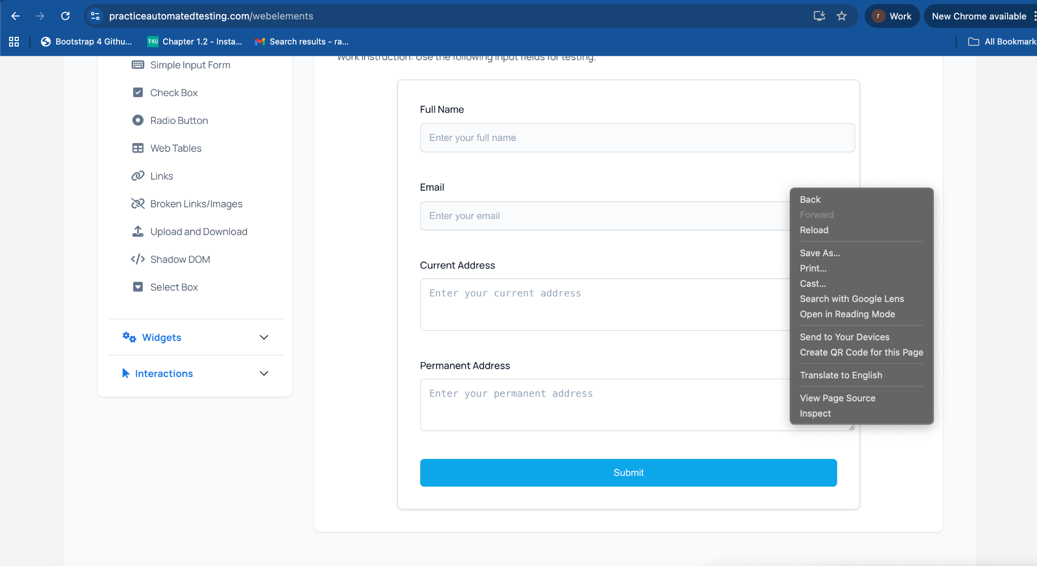Click the address bar URL text
1037x566 pixels.
pos(211,16)
